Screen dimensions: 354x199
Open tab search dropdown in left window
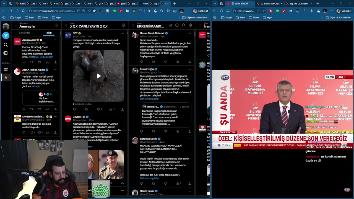point(4,4)
